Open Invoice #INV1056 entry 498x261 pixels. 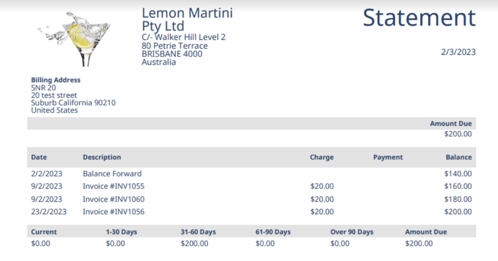point(113,212)
